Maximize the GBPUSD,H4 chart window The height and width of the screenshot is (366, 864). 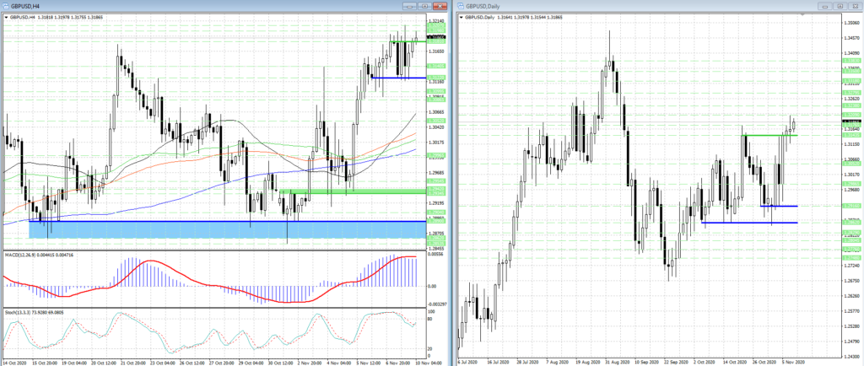[425, 6]
